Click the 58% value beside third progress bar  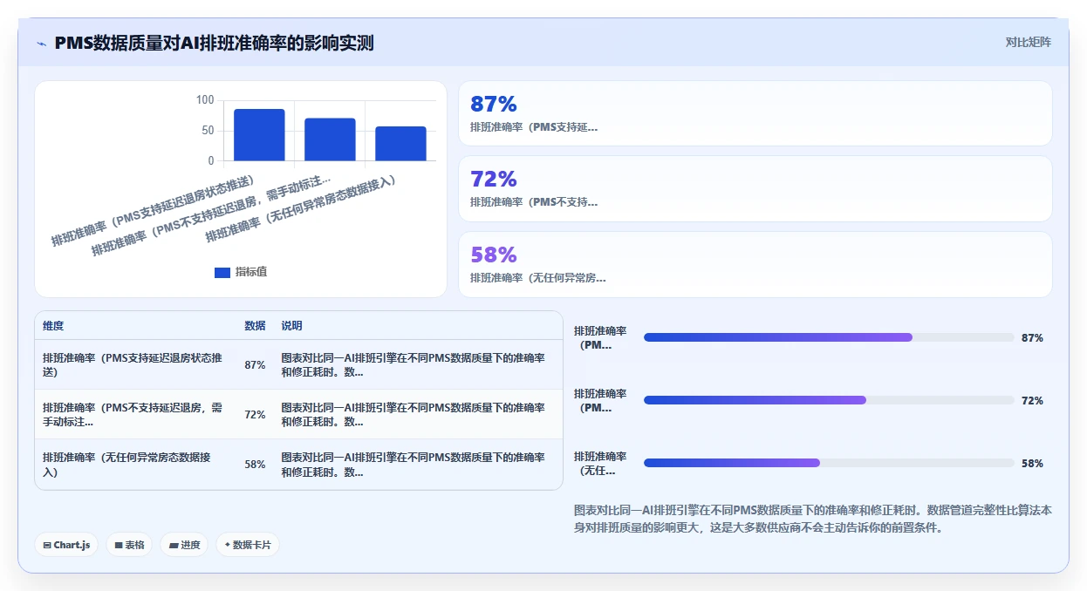(x=1032, y=463)
